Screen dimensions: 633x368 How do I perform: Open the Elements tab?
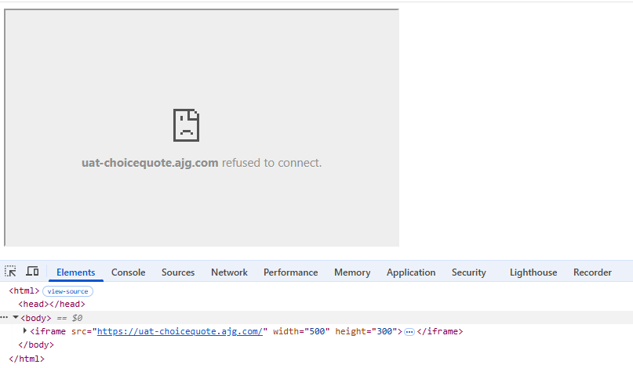[x=76, y=272]
